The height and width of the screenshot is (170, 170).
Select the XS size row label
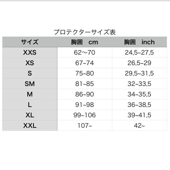point(30,63)
